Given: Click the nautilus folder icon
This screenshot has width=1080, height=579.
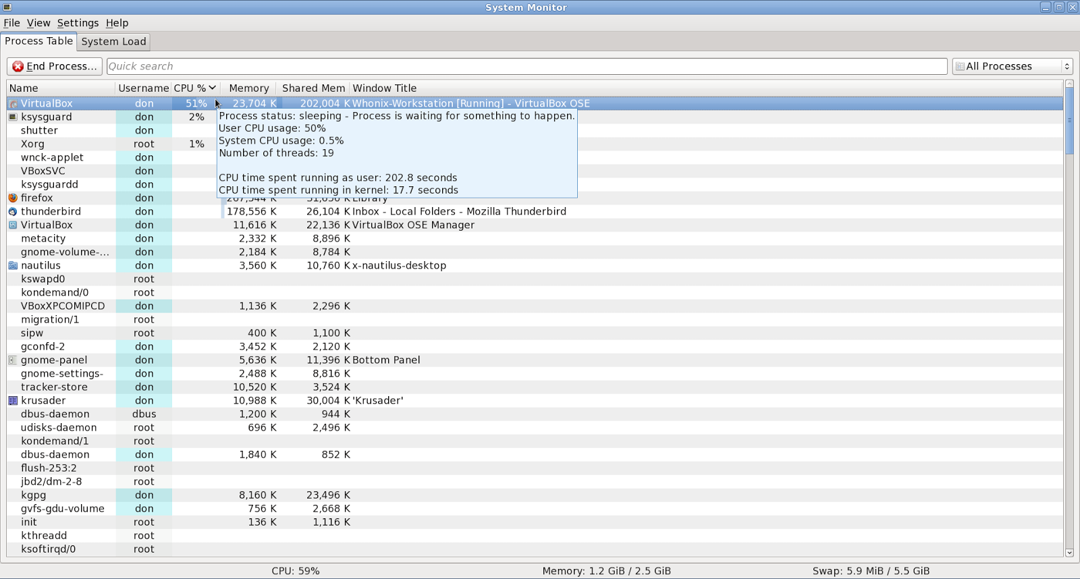Looking at the screenshot, I should 13,265.
